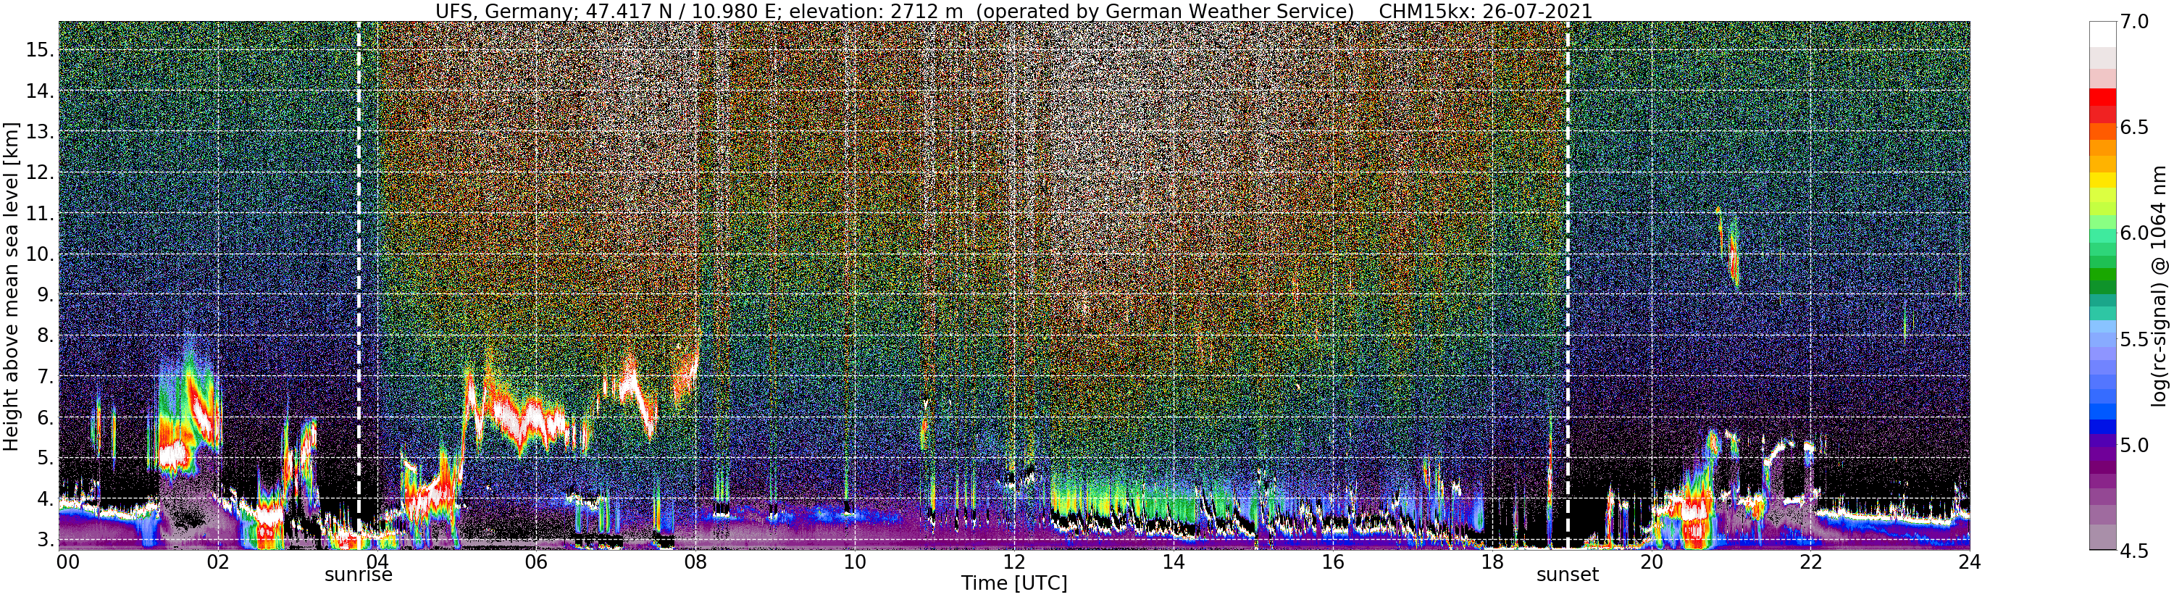Click the '08' time axis tick label
The image size is (2174, 597).
[695, 561]
